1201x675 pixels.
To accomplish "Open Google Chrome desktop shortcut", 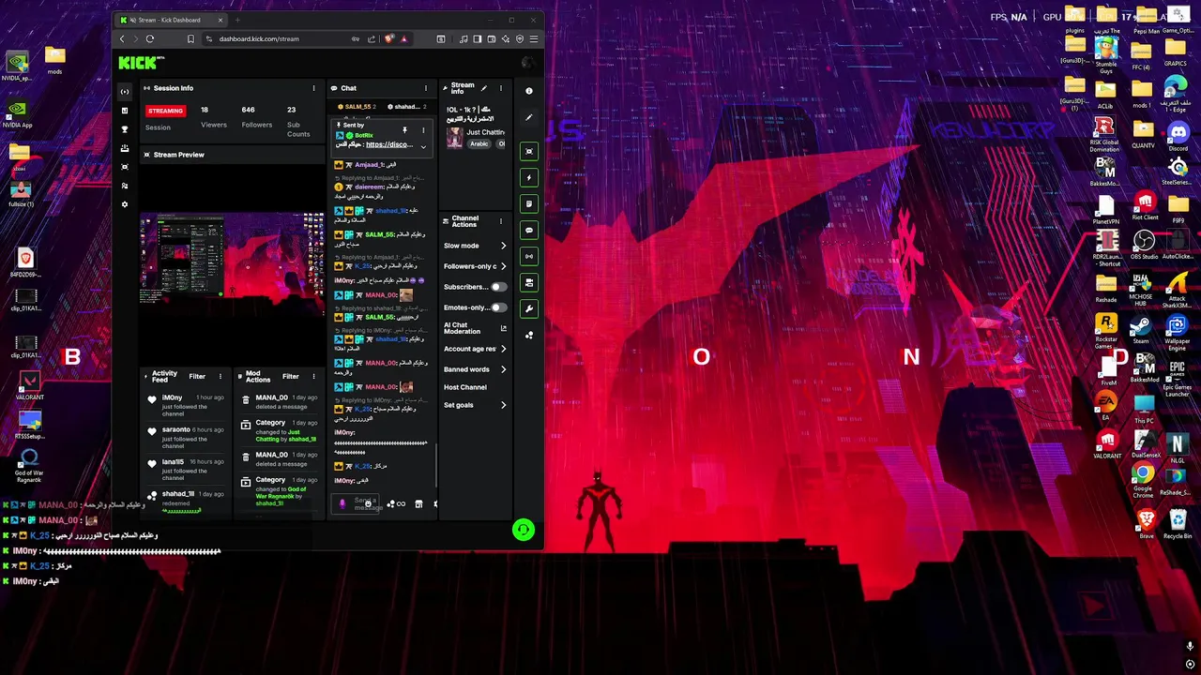I will coord(1142,480).
